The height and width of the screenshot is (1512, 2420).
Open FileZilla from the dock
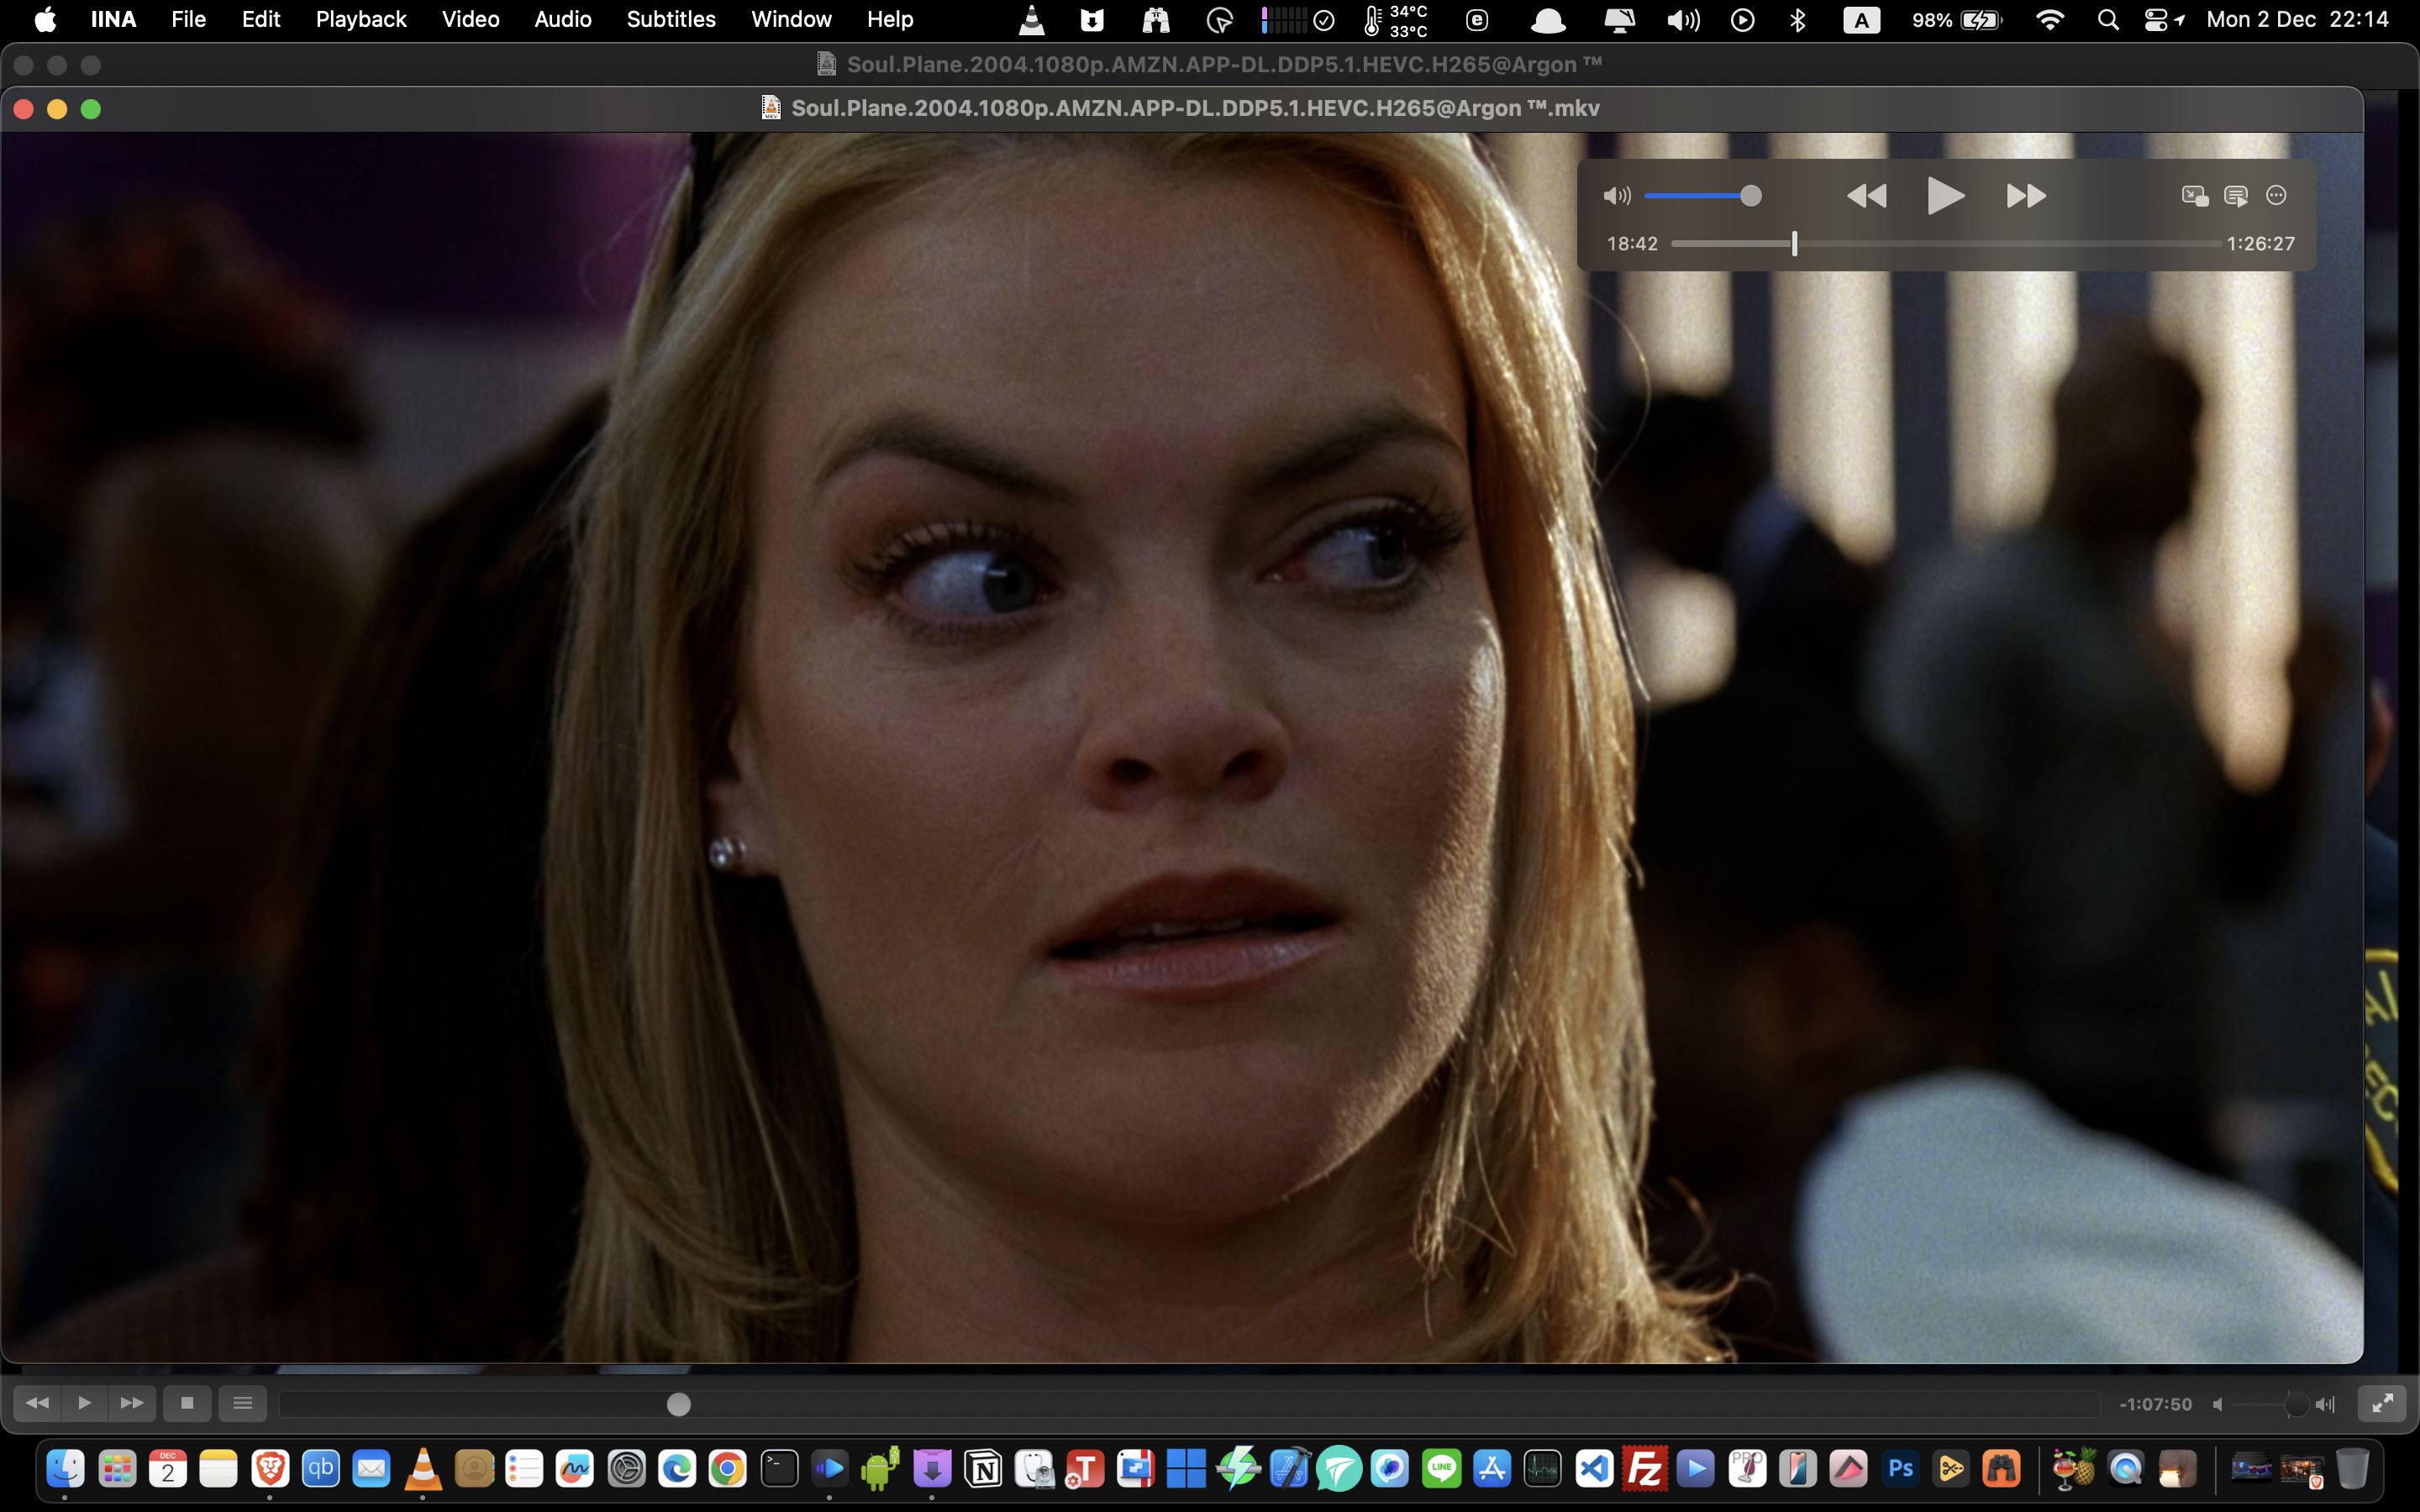[1645, 1468]
